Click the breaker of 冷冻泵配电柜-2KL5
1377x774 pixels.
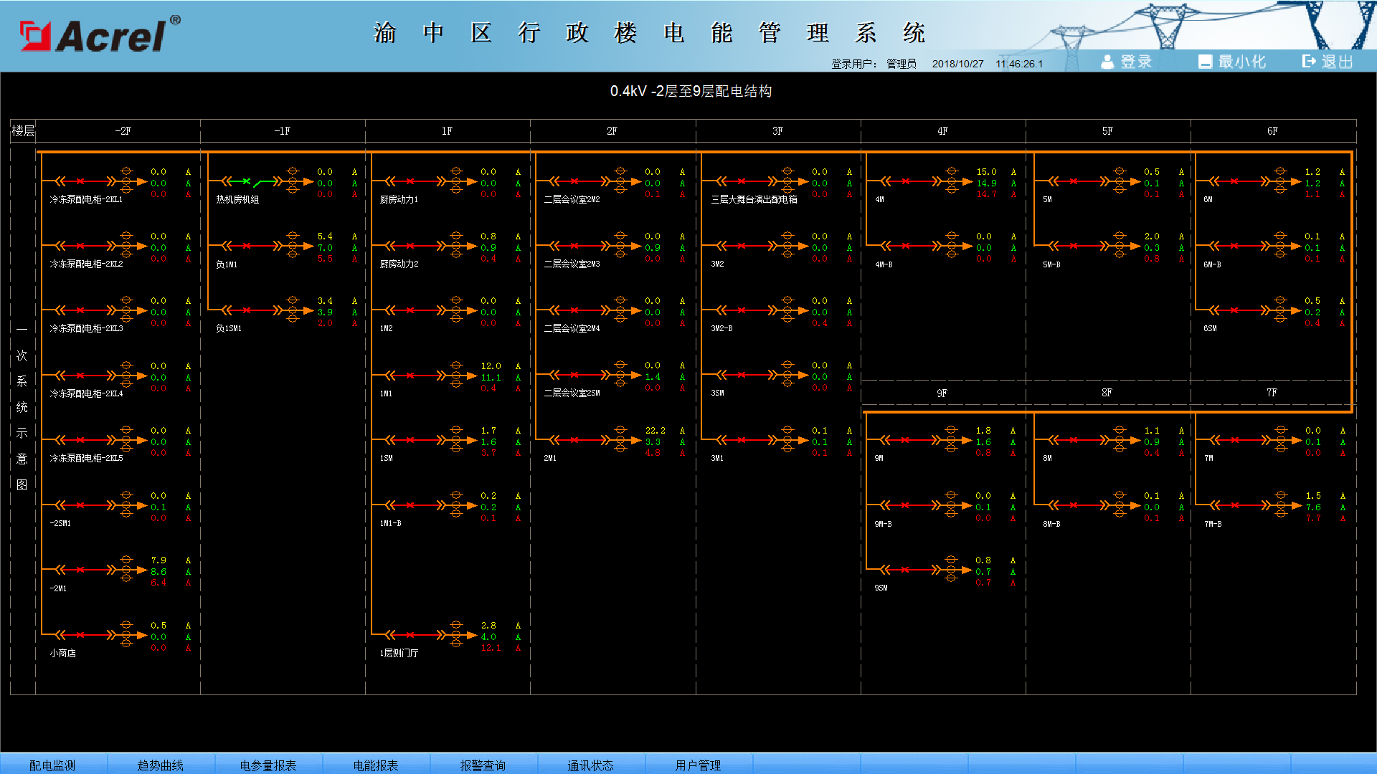(x=80, y=440)
